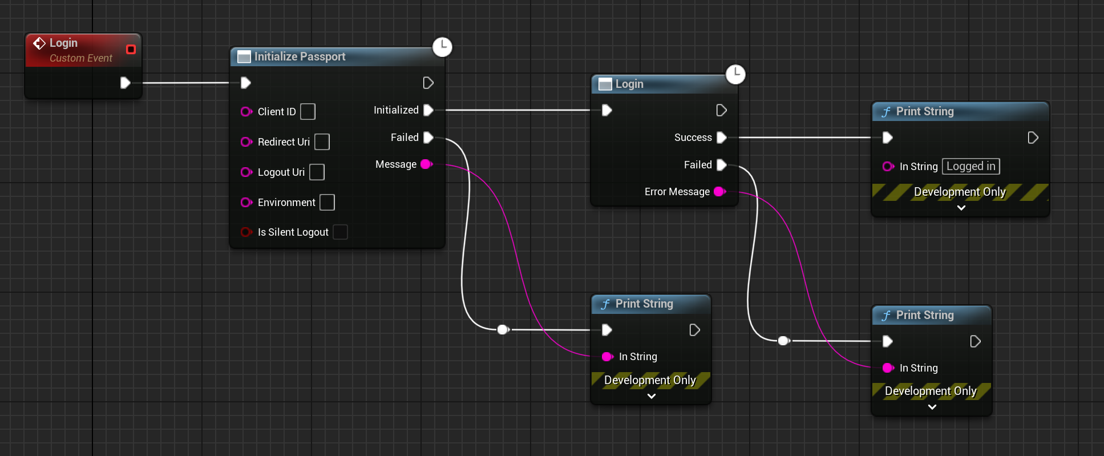Expand the bottom-right Print String node chevron

pos(932,407)
